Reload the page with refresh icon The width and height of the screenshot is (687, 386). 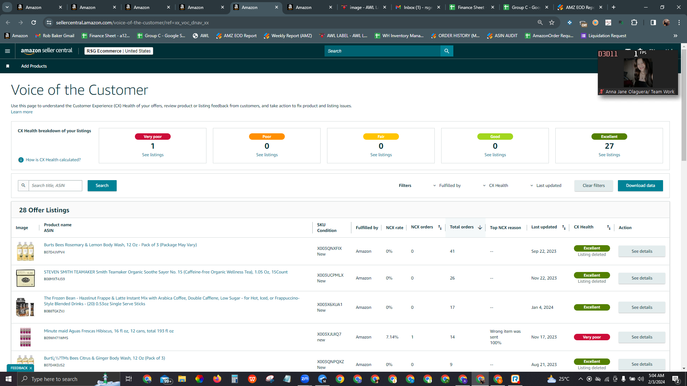(x=34, y=23)
